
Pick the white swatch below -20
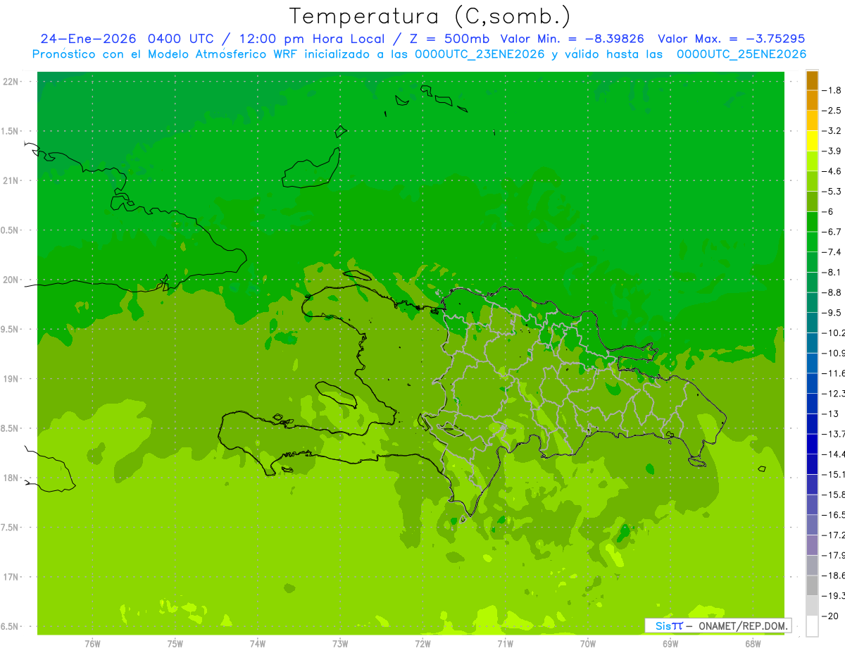pyautogui.click(x=812, y=626)
